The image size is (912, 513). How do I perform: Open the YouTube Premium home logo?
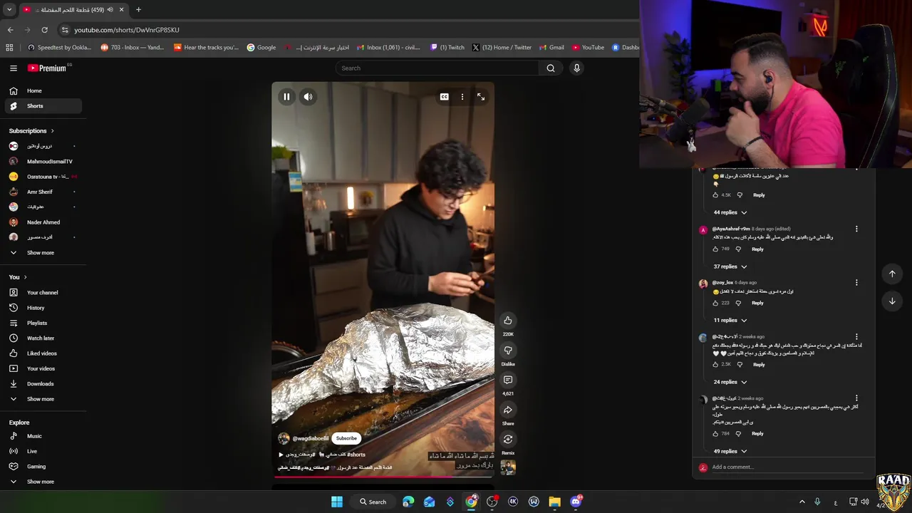pyautogui.click(x=48, y=68)
